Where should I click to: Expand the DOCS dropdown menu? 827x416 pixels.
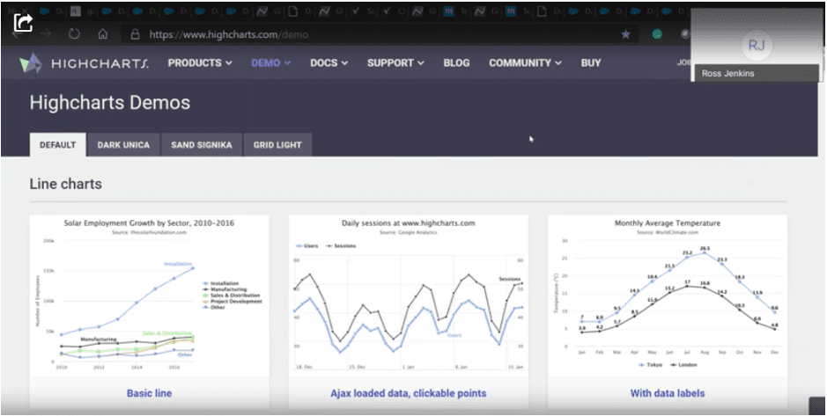point(329,62)
